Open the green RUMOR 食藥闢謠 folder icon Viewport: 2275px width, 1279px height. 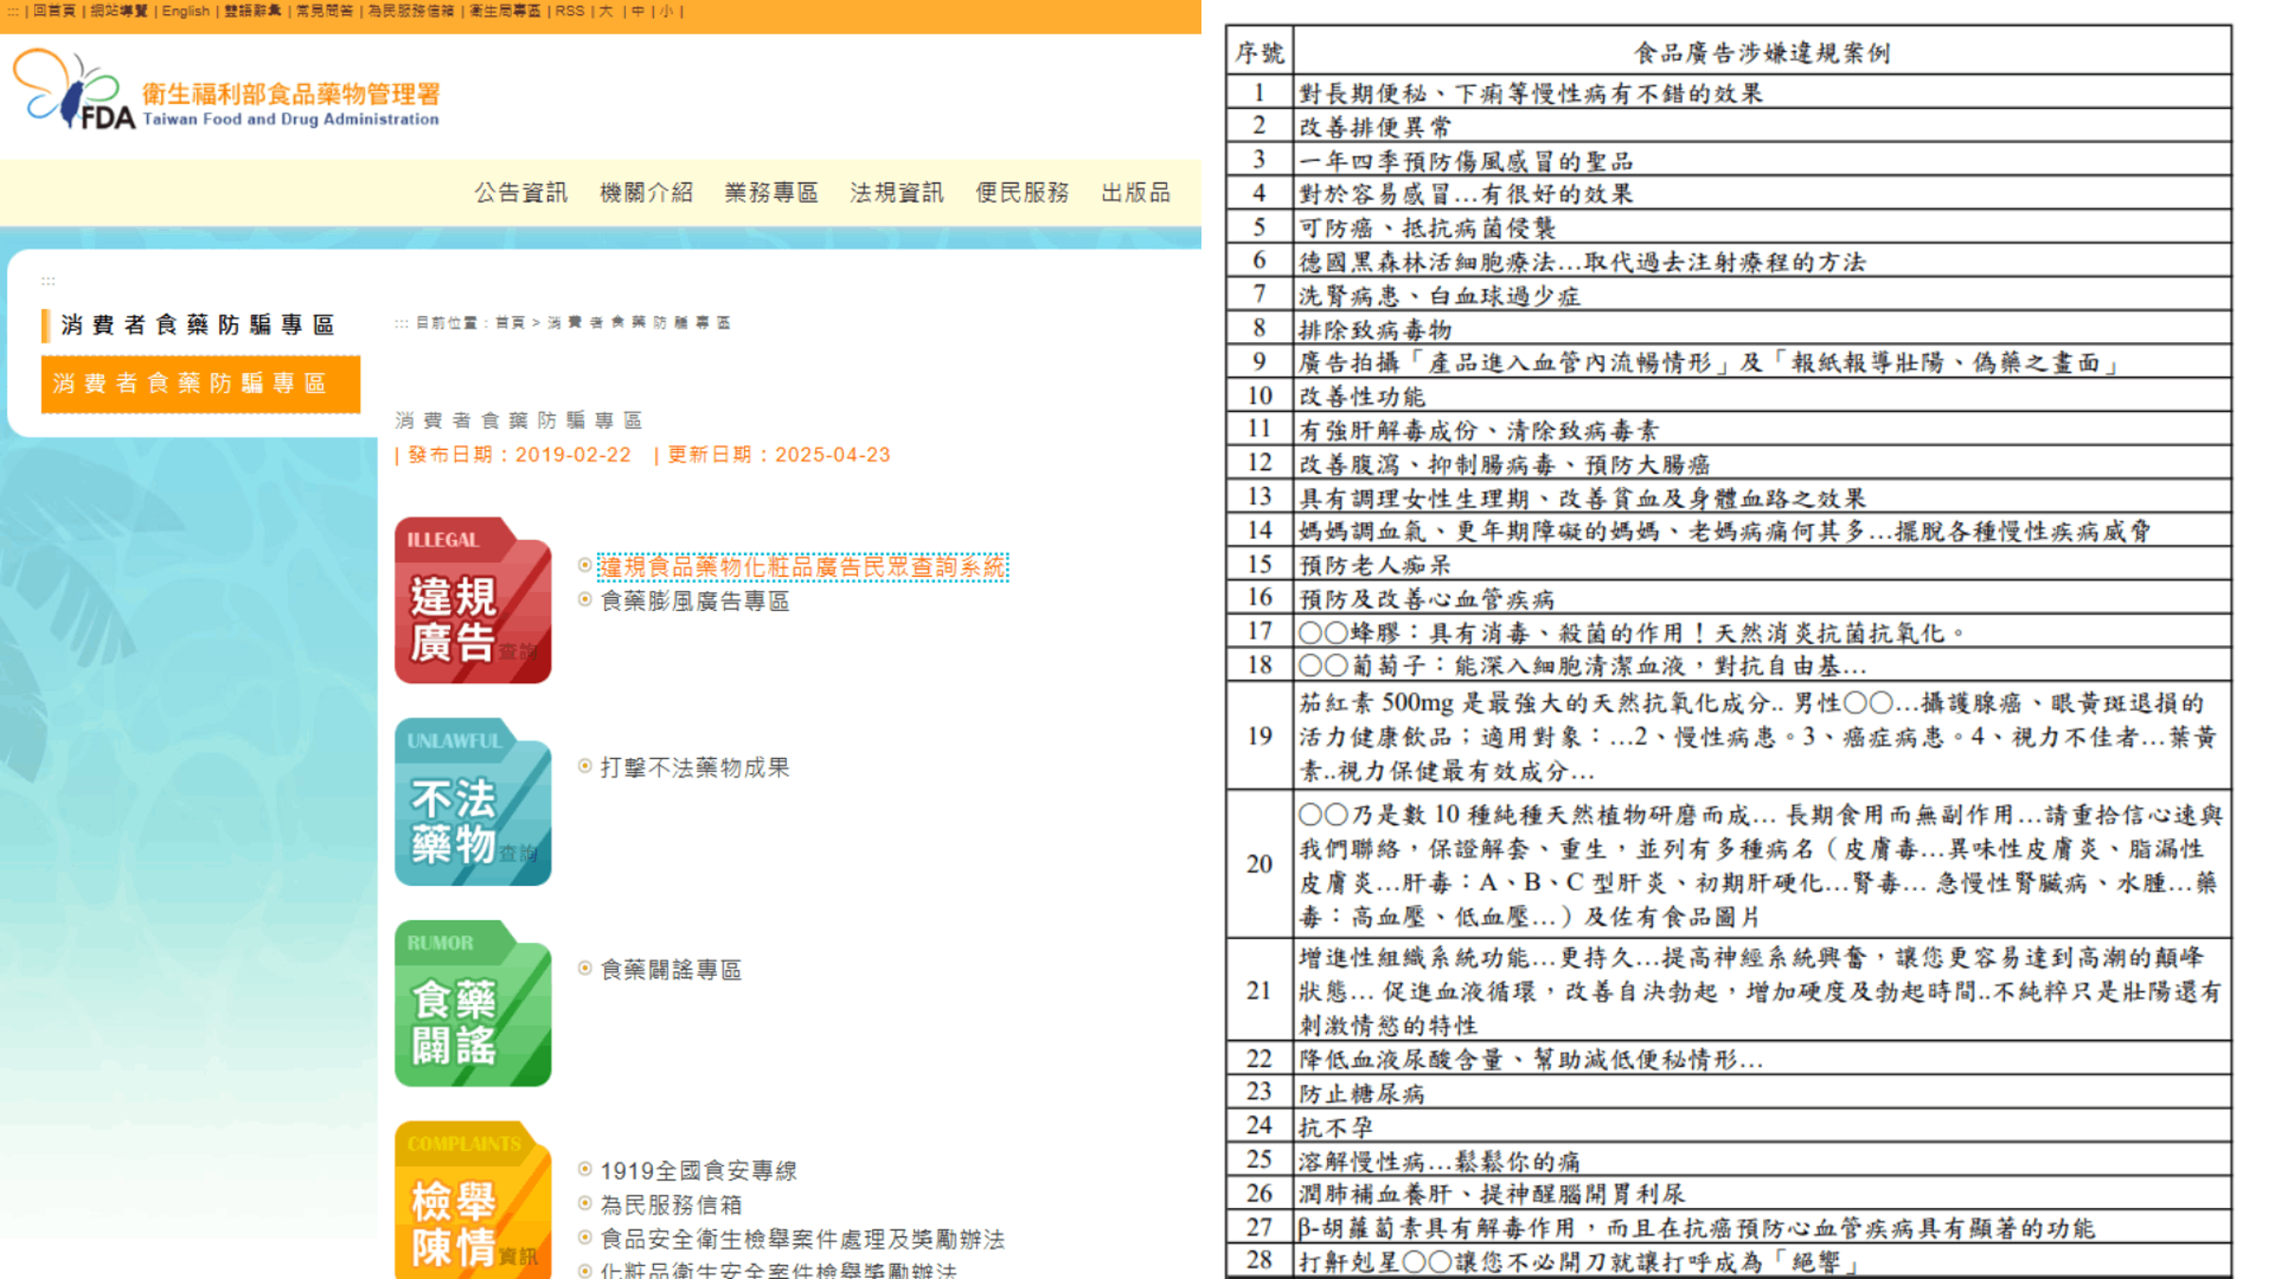pos(473,1003)
